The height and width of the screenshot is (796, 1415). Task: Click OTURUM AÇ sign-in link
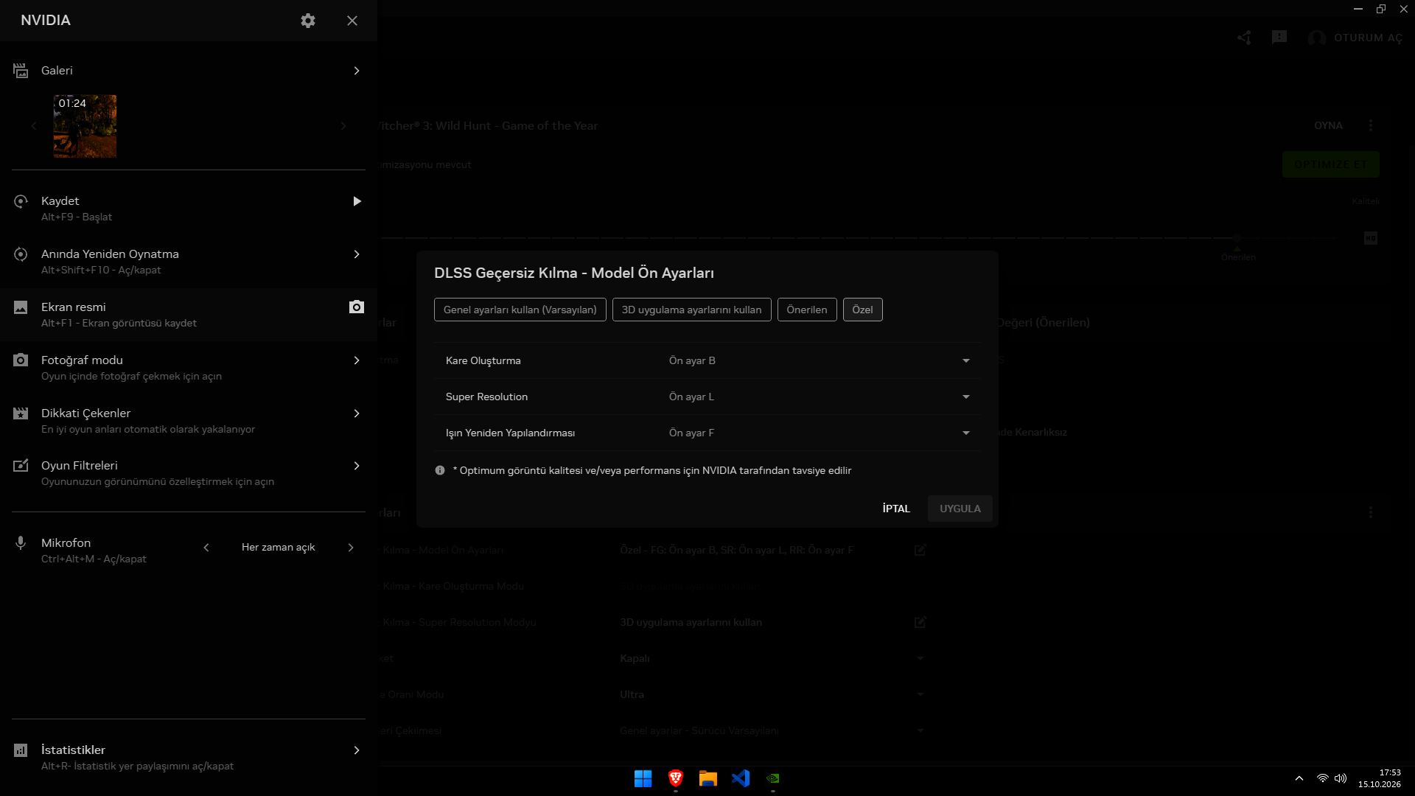click(1368, 38)
